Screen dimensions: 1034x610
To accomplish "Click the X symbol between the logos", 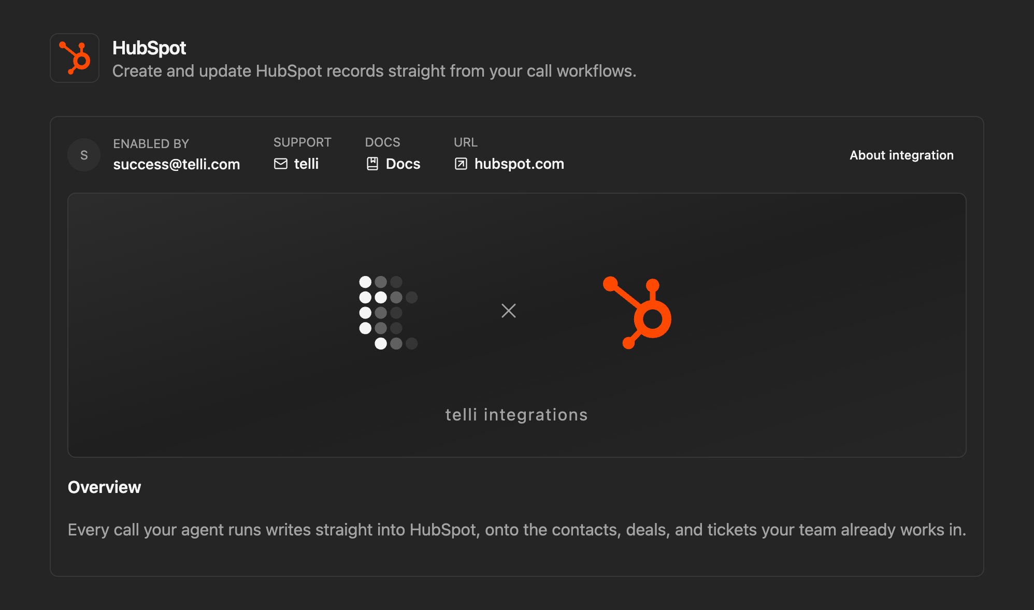I will click(509, 311).
